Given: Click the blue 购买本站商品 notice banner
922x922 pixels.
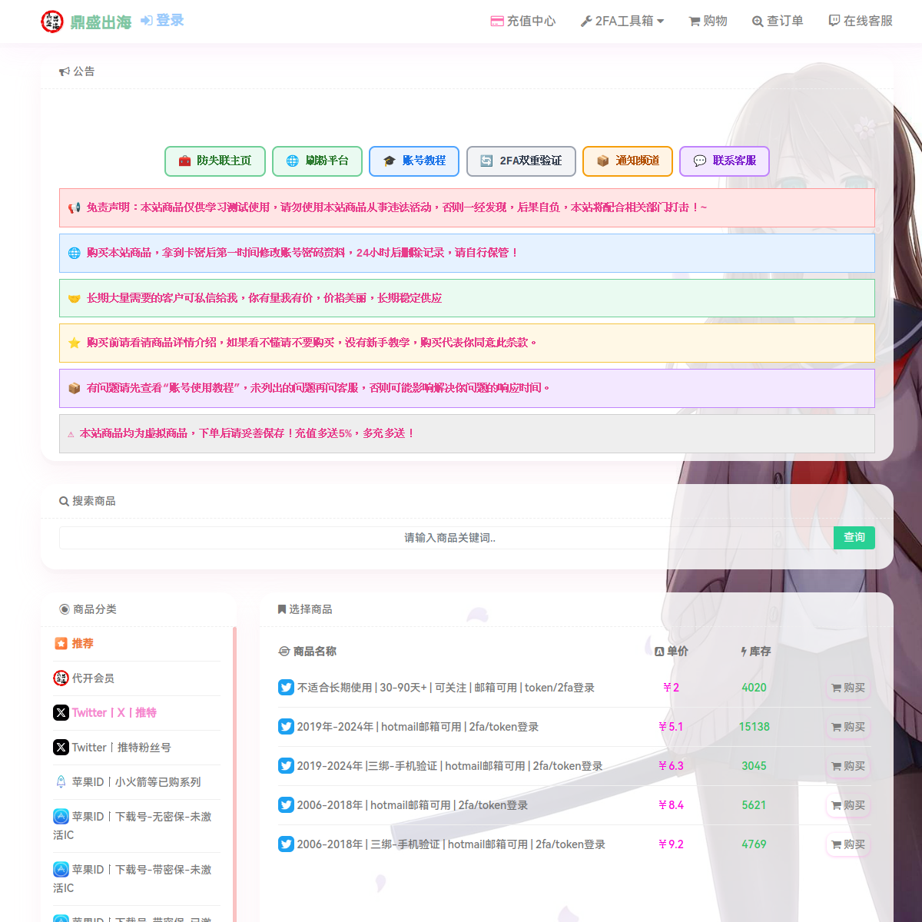Looking at the screenshot, I should pos(467,253).
